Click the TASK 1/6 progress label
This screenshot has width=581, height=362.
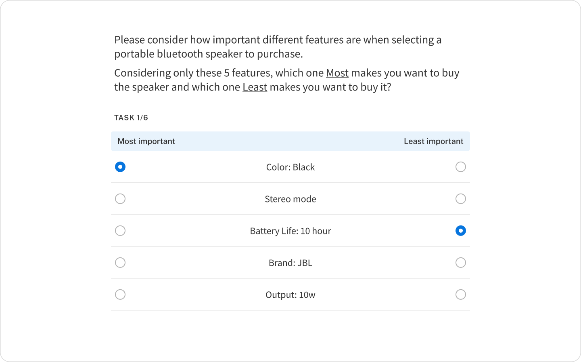pyautogui.click(x=131, y=118)
